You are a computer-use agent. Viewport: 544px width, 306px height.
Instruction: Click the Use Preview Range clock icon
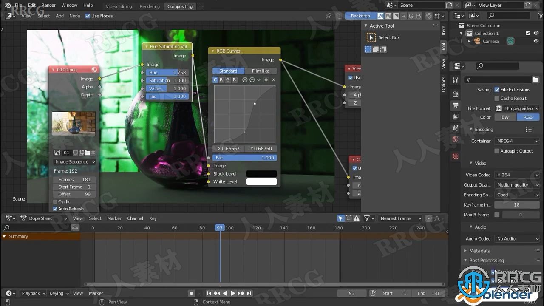[373, 293]
